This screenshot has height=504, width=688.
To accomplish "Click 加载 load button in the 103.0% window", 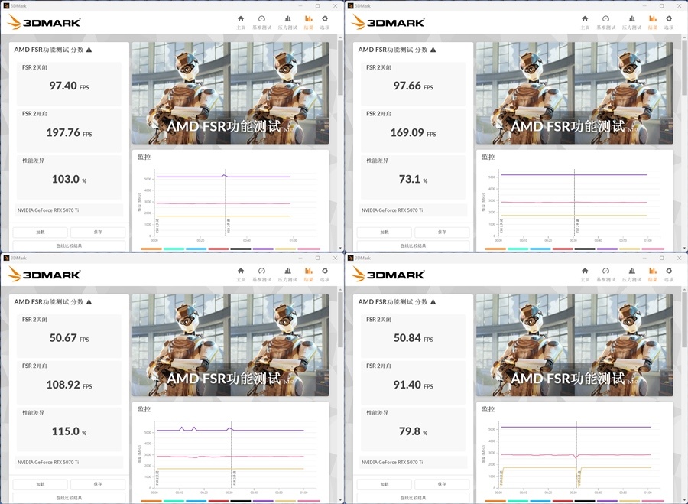I will (x=40, y=232).
